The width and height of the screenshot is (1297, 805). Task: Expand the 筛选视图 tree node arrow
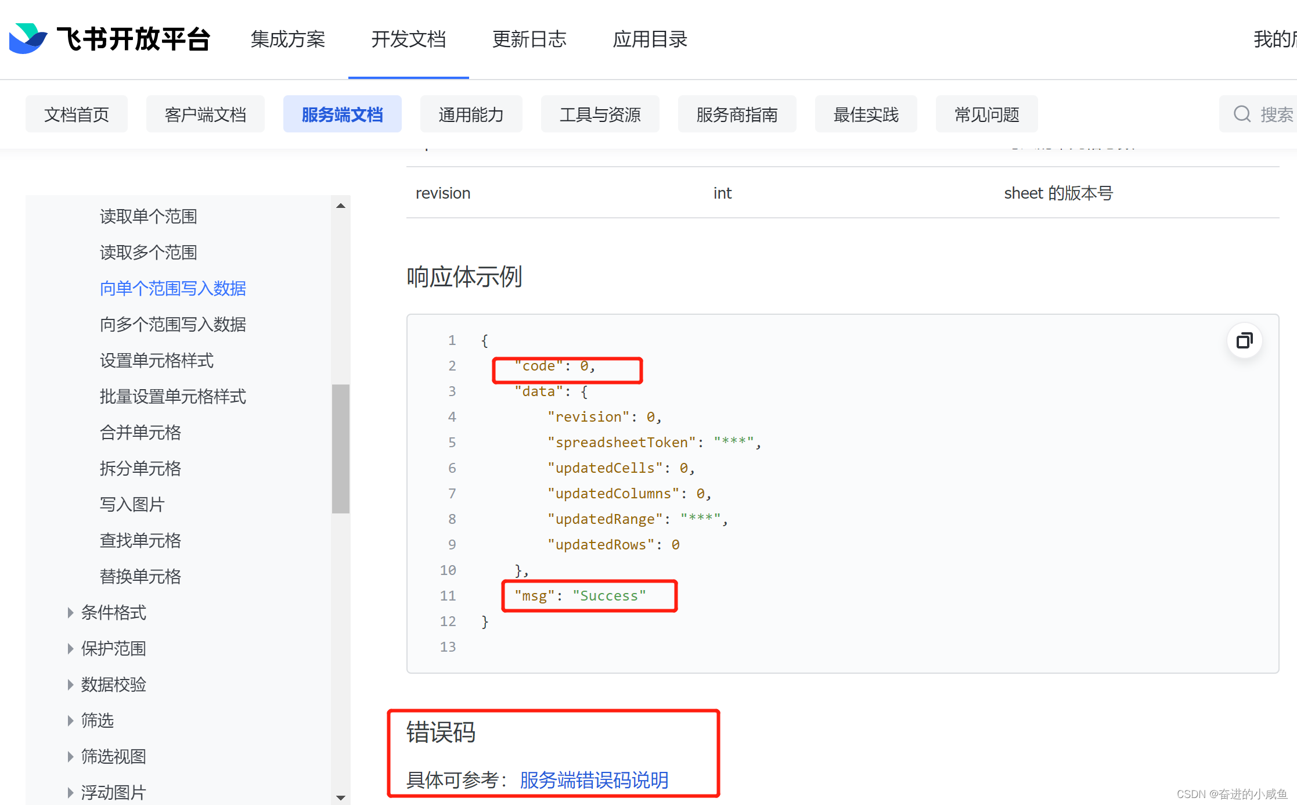click(70, 757)
